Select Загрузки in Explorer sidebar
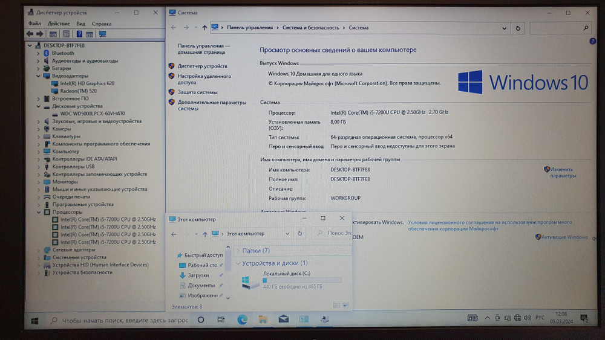Image resolution: width=605 pixels, height=340 pixels. pos(198,275)
